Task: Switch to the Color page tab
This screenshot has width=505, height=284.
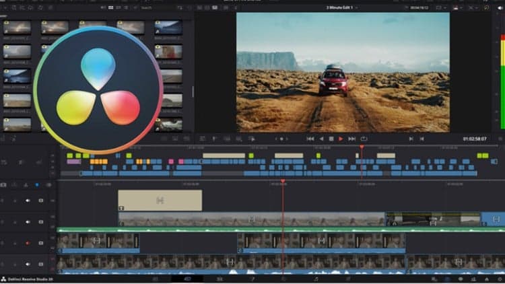Action: [283, 279]
